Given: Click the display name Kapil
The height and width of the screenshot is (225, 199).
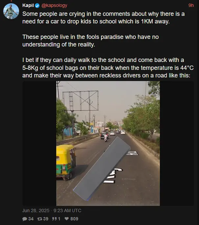Looking at the screenshot, I should [28, 6].
